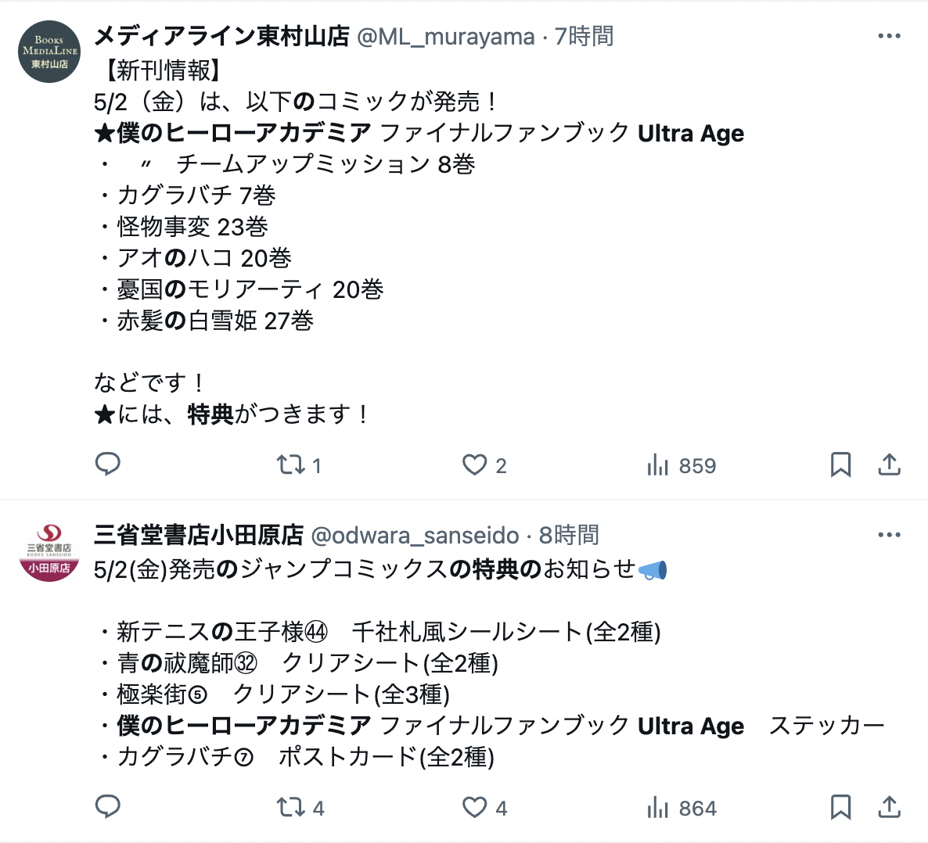The height and width of the screenshot is (843, 928).
Task: Open the 7時間 timestamp link
Action: [584, 37]
